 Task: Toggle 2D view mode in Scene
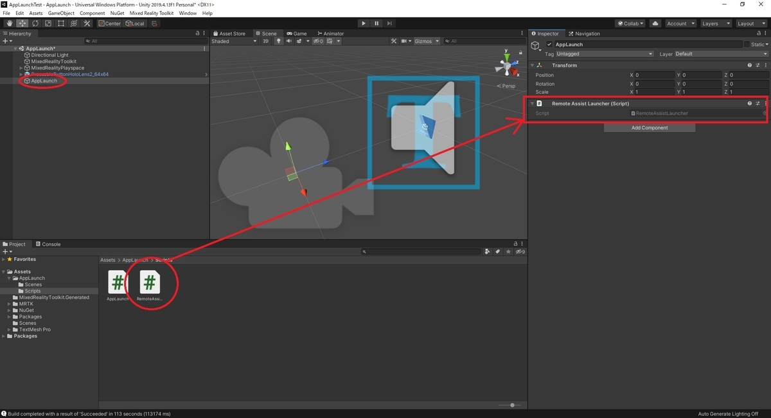point(265,41)
